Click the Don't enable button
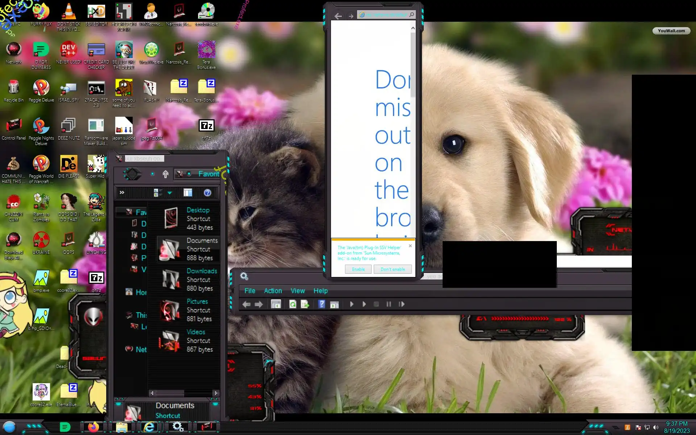Screen dimensions: 696x435 point(393,269)
